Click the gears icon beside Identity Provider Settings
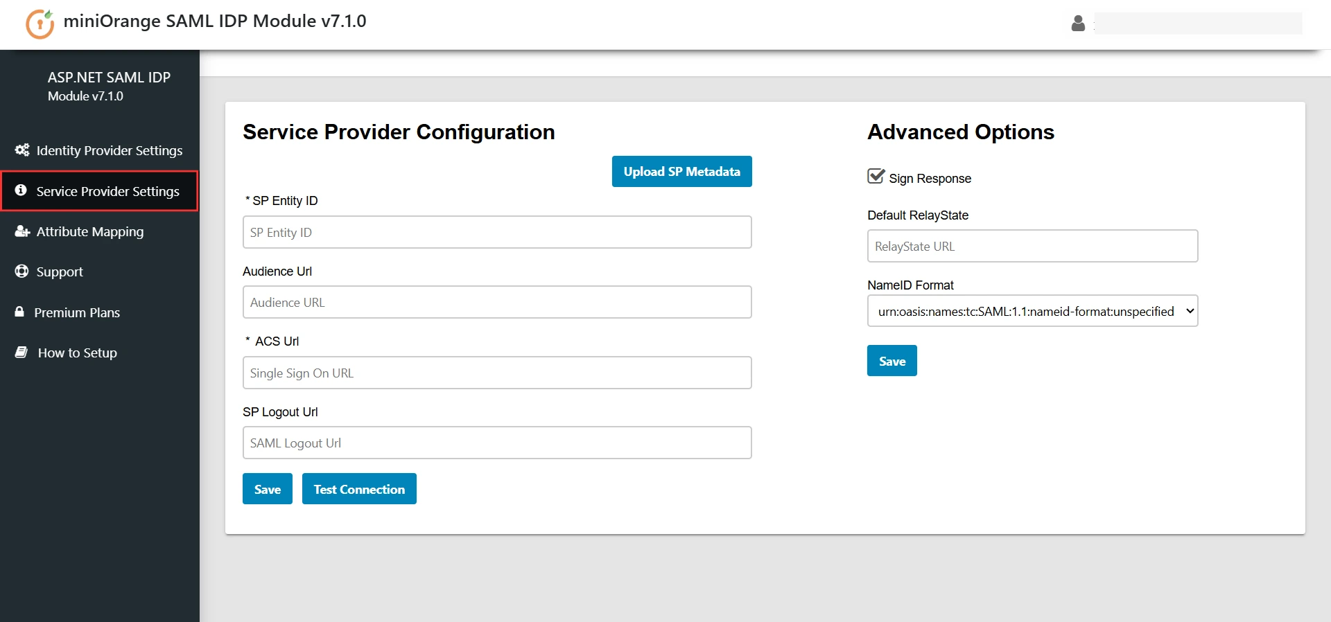 click(x=22, y=150)
